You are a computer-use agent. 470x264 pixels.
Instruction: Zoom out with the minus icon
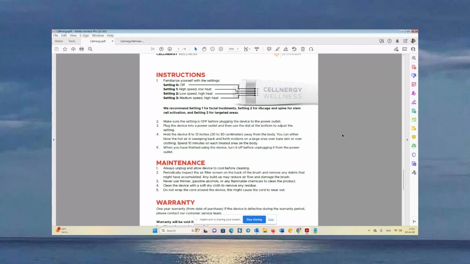[212, 49]
